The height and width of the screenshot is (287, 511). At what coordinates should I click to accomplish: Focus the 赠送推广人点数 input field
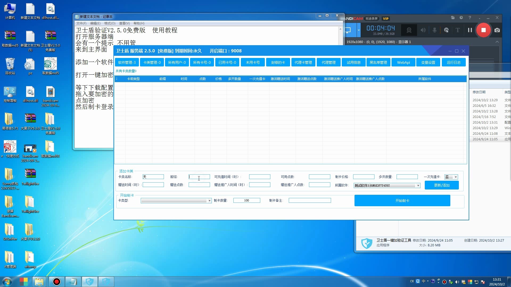tap(320, 185)
